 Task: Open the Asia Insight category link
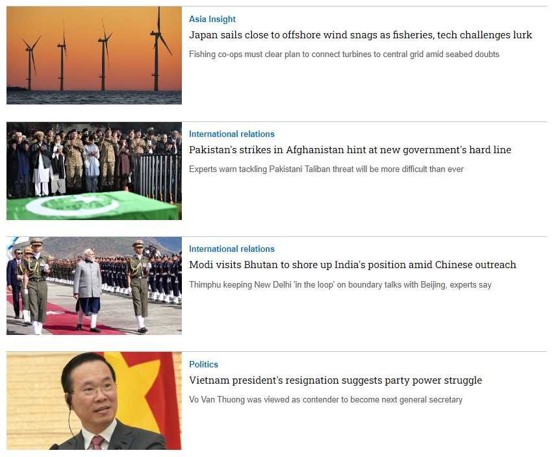212,19
